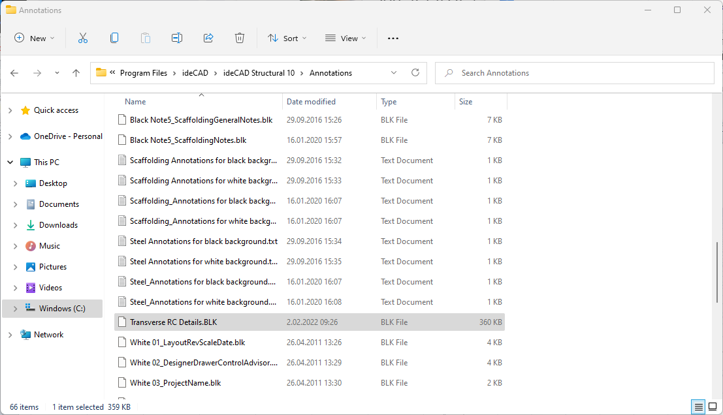723x415 pixels.
Task: Select Windows (C:) in navigation pane
Action: tap(61, 309)
